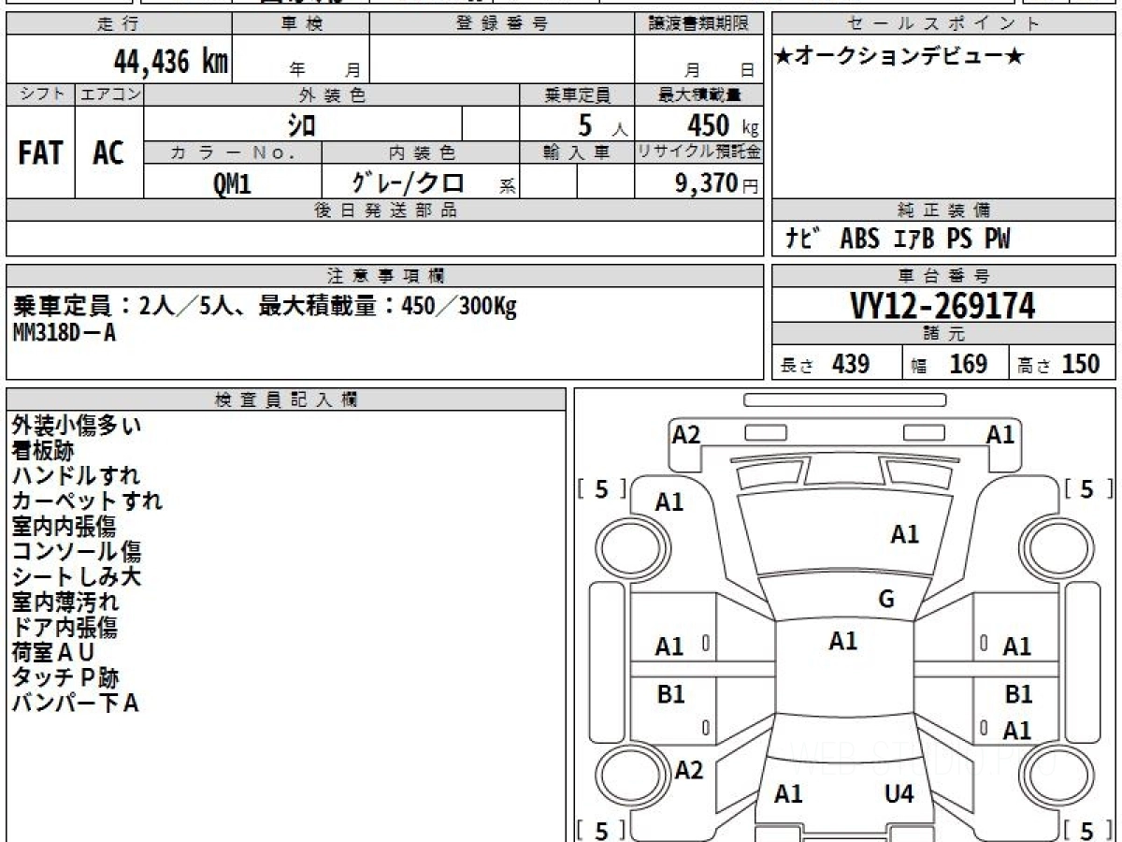This screenshot has width=1122, height=842.
Task: Click the エアコン header cell
Action: pyautogui.click(x=109, y=94)
